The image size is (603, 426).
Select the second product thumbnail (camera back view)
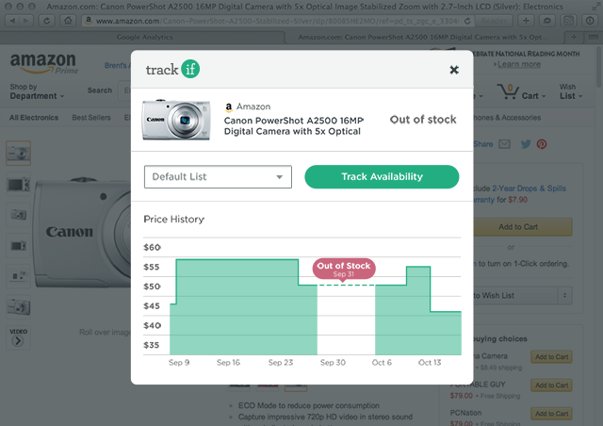coord(18,184)
